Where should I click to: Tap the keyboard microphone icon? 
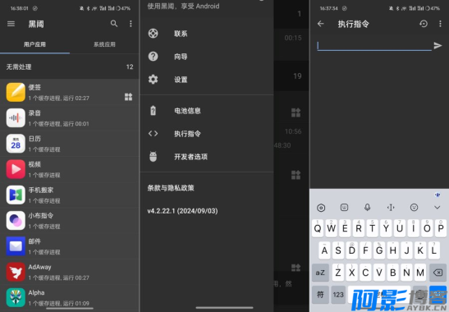click(x=368, y=207)
